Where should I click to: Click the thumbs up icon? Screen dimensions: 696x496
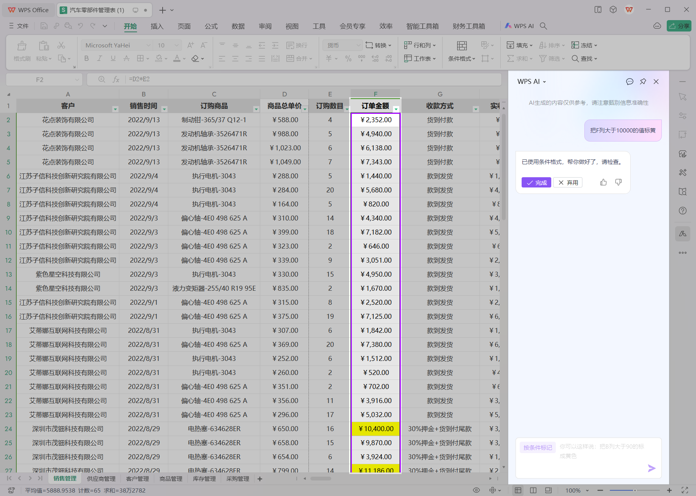point(603,183)
